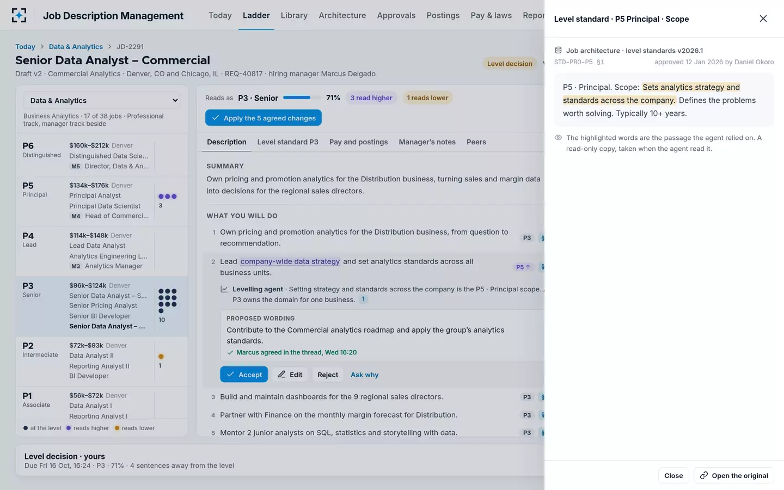Click the highlighted company-wide data strategy phrase

click(290, 261)
